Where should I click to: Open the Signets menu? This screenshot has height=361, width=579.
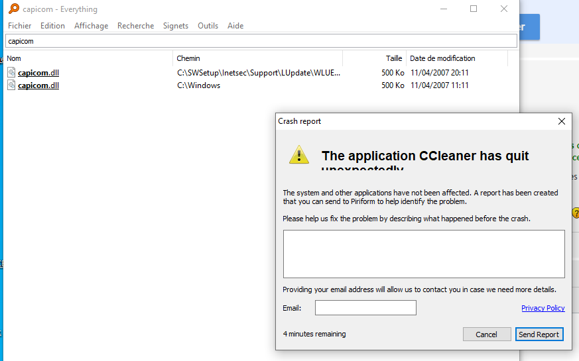tap(175, 26)
